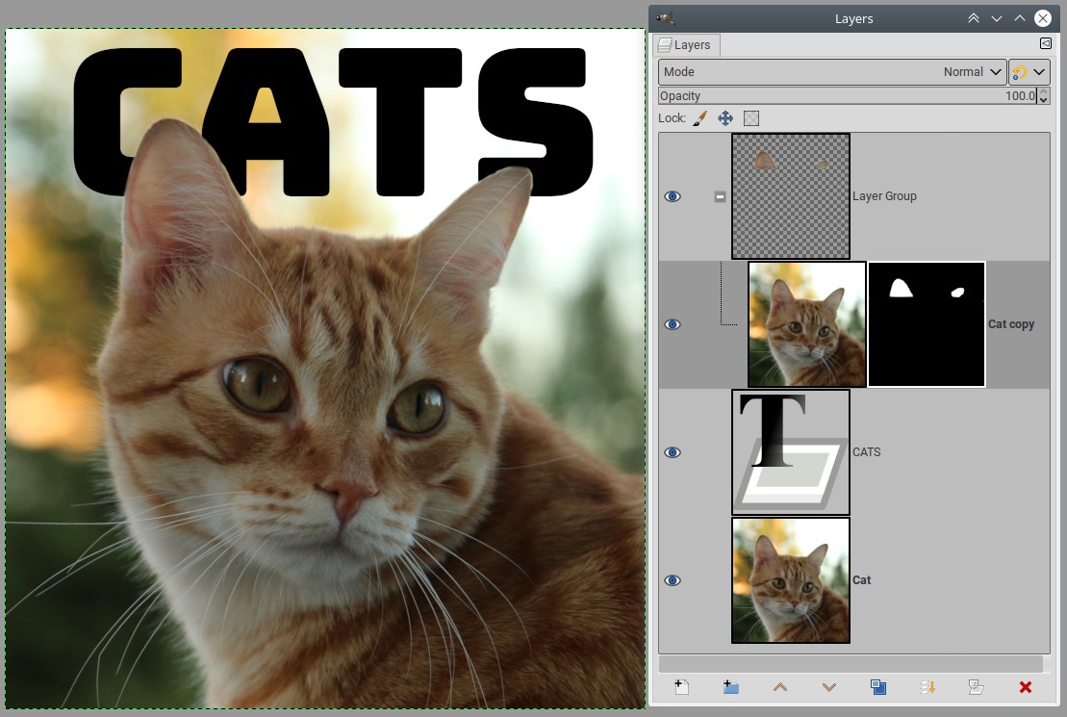Viewport: 1067px width, 717px height.
Task: Open the blend mode group switcher dropdown
Action: (1029, 72)
